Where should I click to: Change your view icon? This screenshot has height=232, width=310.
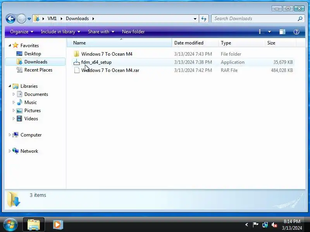pos(261,32)
